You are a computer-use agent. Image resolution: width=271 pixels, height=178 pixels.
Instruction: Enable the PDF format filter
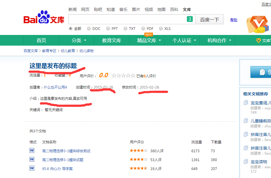[x=143, y=28]
